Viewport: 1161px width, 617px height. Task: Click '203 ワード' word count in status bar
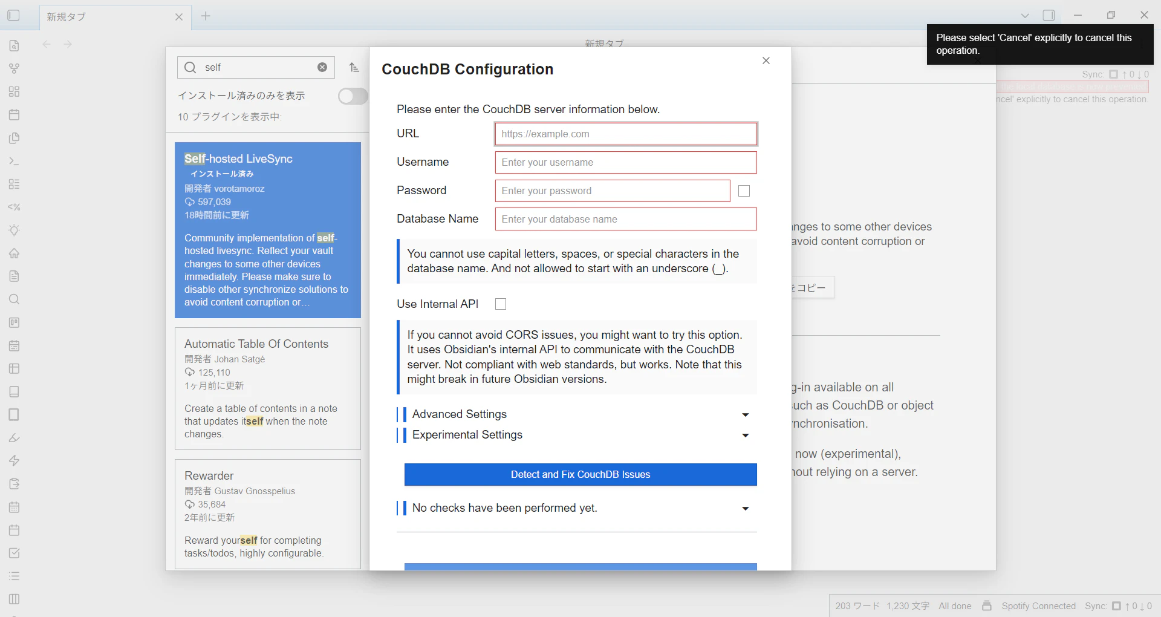coord(857,606)
